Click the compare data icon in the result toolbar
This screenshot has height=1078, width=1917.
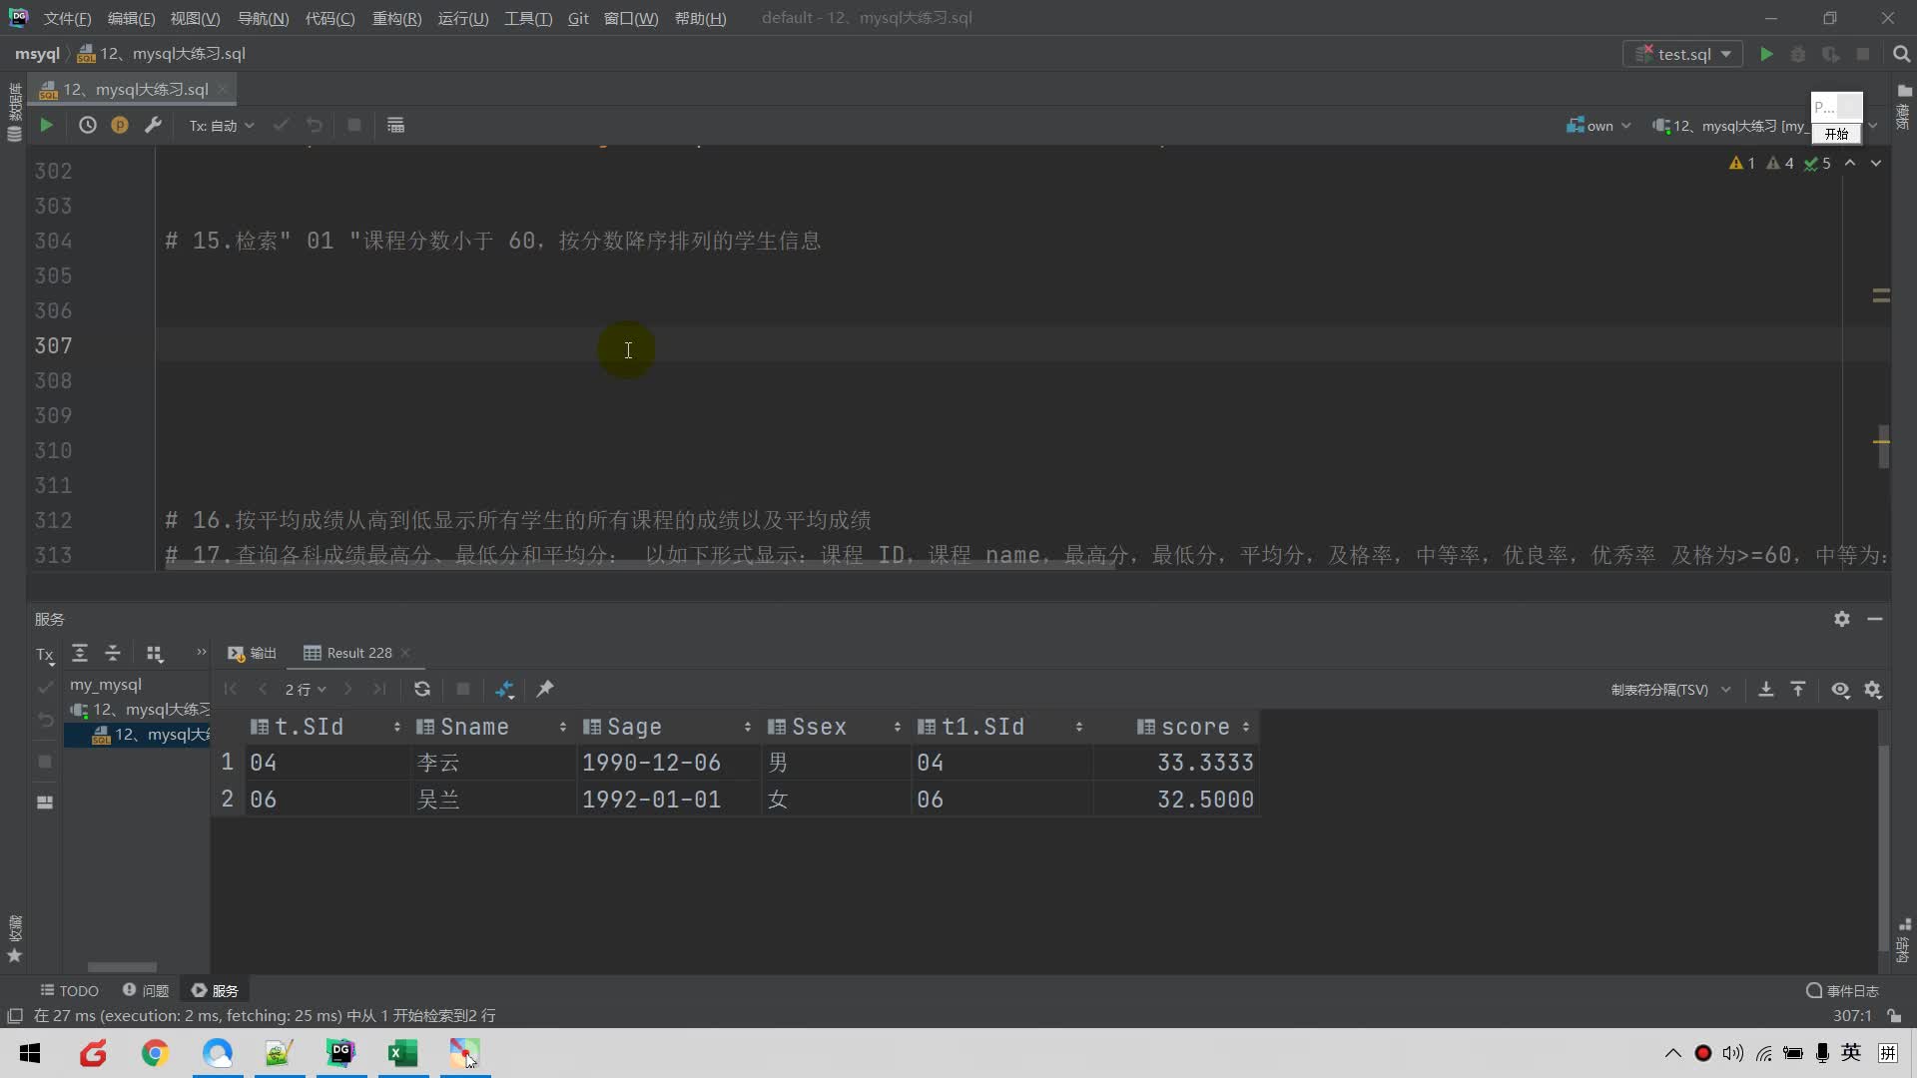[504, 689]
